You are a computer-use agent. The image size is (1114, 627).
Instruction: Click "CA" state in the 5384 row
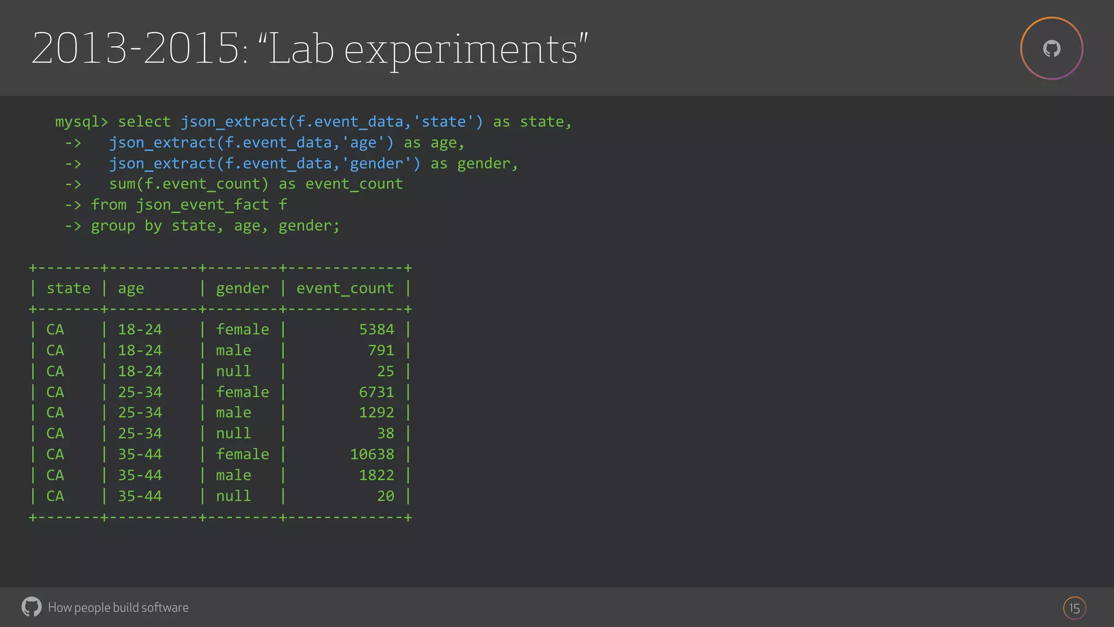pyautogui.click(x=55, y=329)
